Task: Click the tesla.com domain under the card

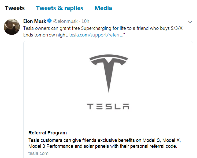Action: pos(38,153)
